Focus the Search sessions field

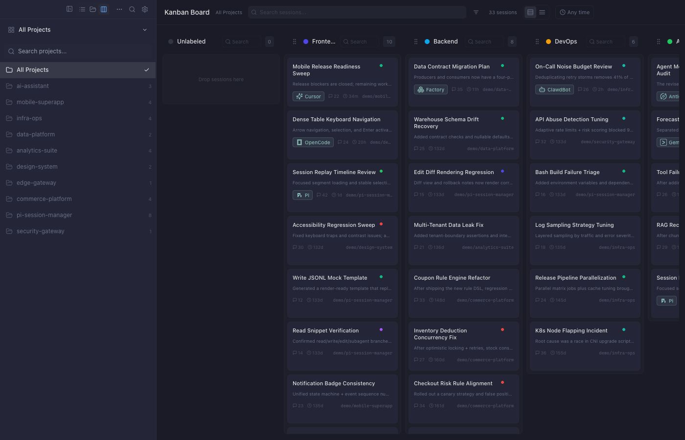coord(357,12)
